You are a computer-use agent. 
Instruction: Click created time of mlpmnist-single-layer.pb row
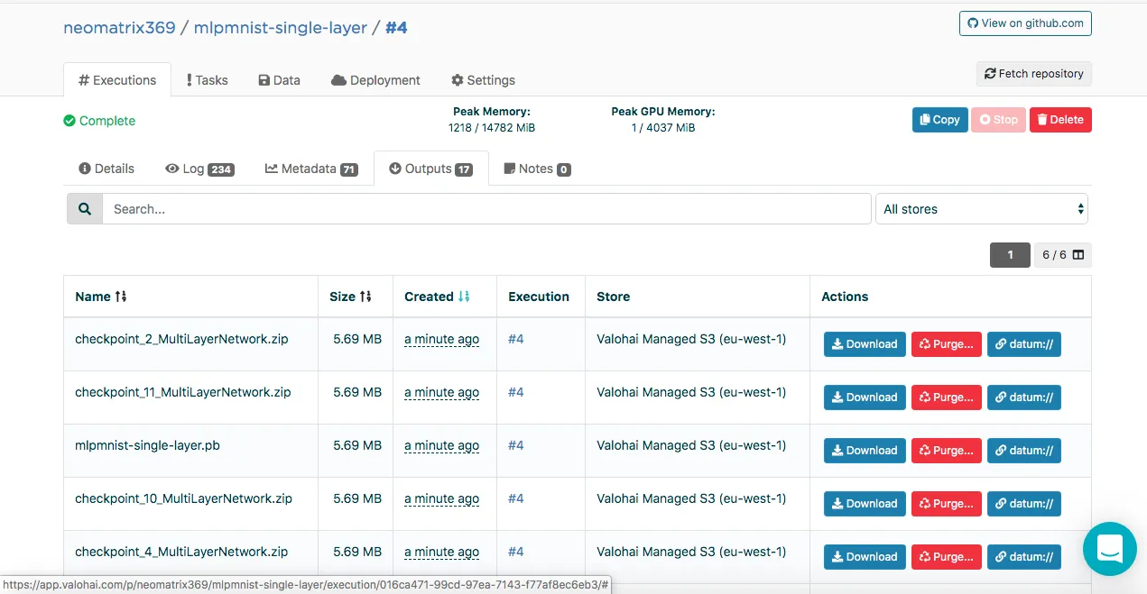pos(441,446)
